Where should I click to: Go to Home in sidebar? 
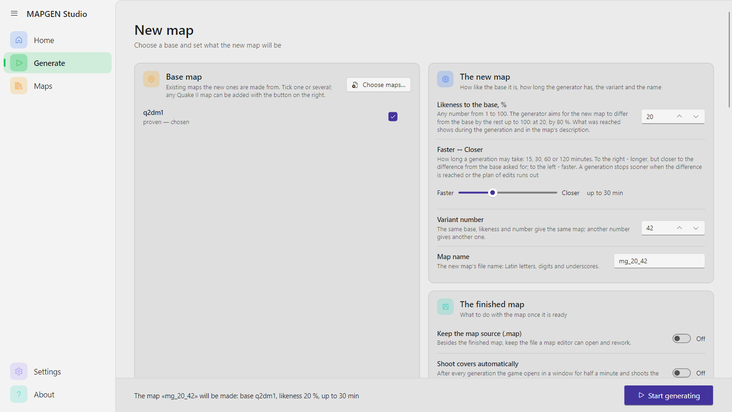[x=58, y=40]
